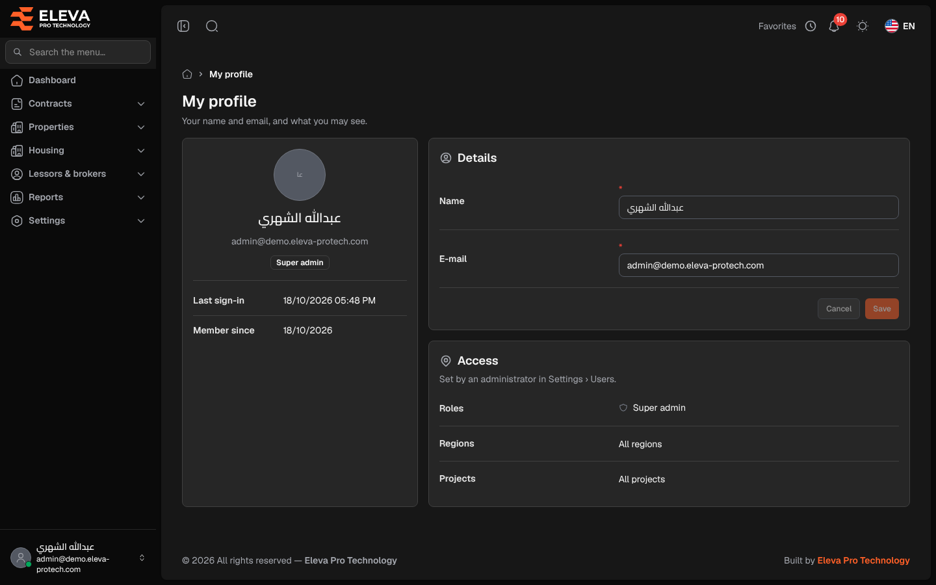Click into the E-mail input field

(759, 265)
